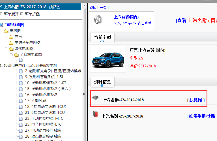Select the 资料信息 tab
217x141 pixels.
click(102, 82)
